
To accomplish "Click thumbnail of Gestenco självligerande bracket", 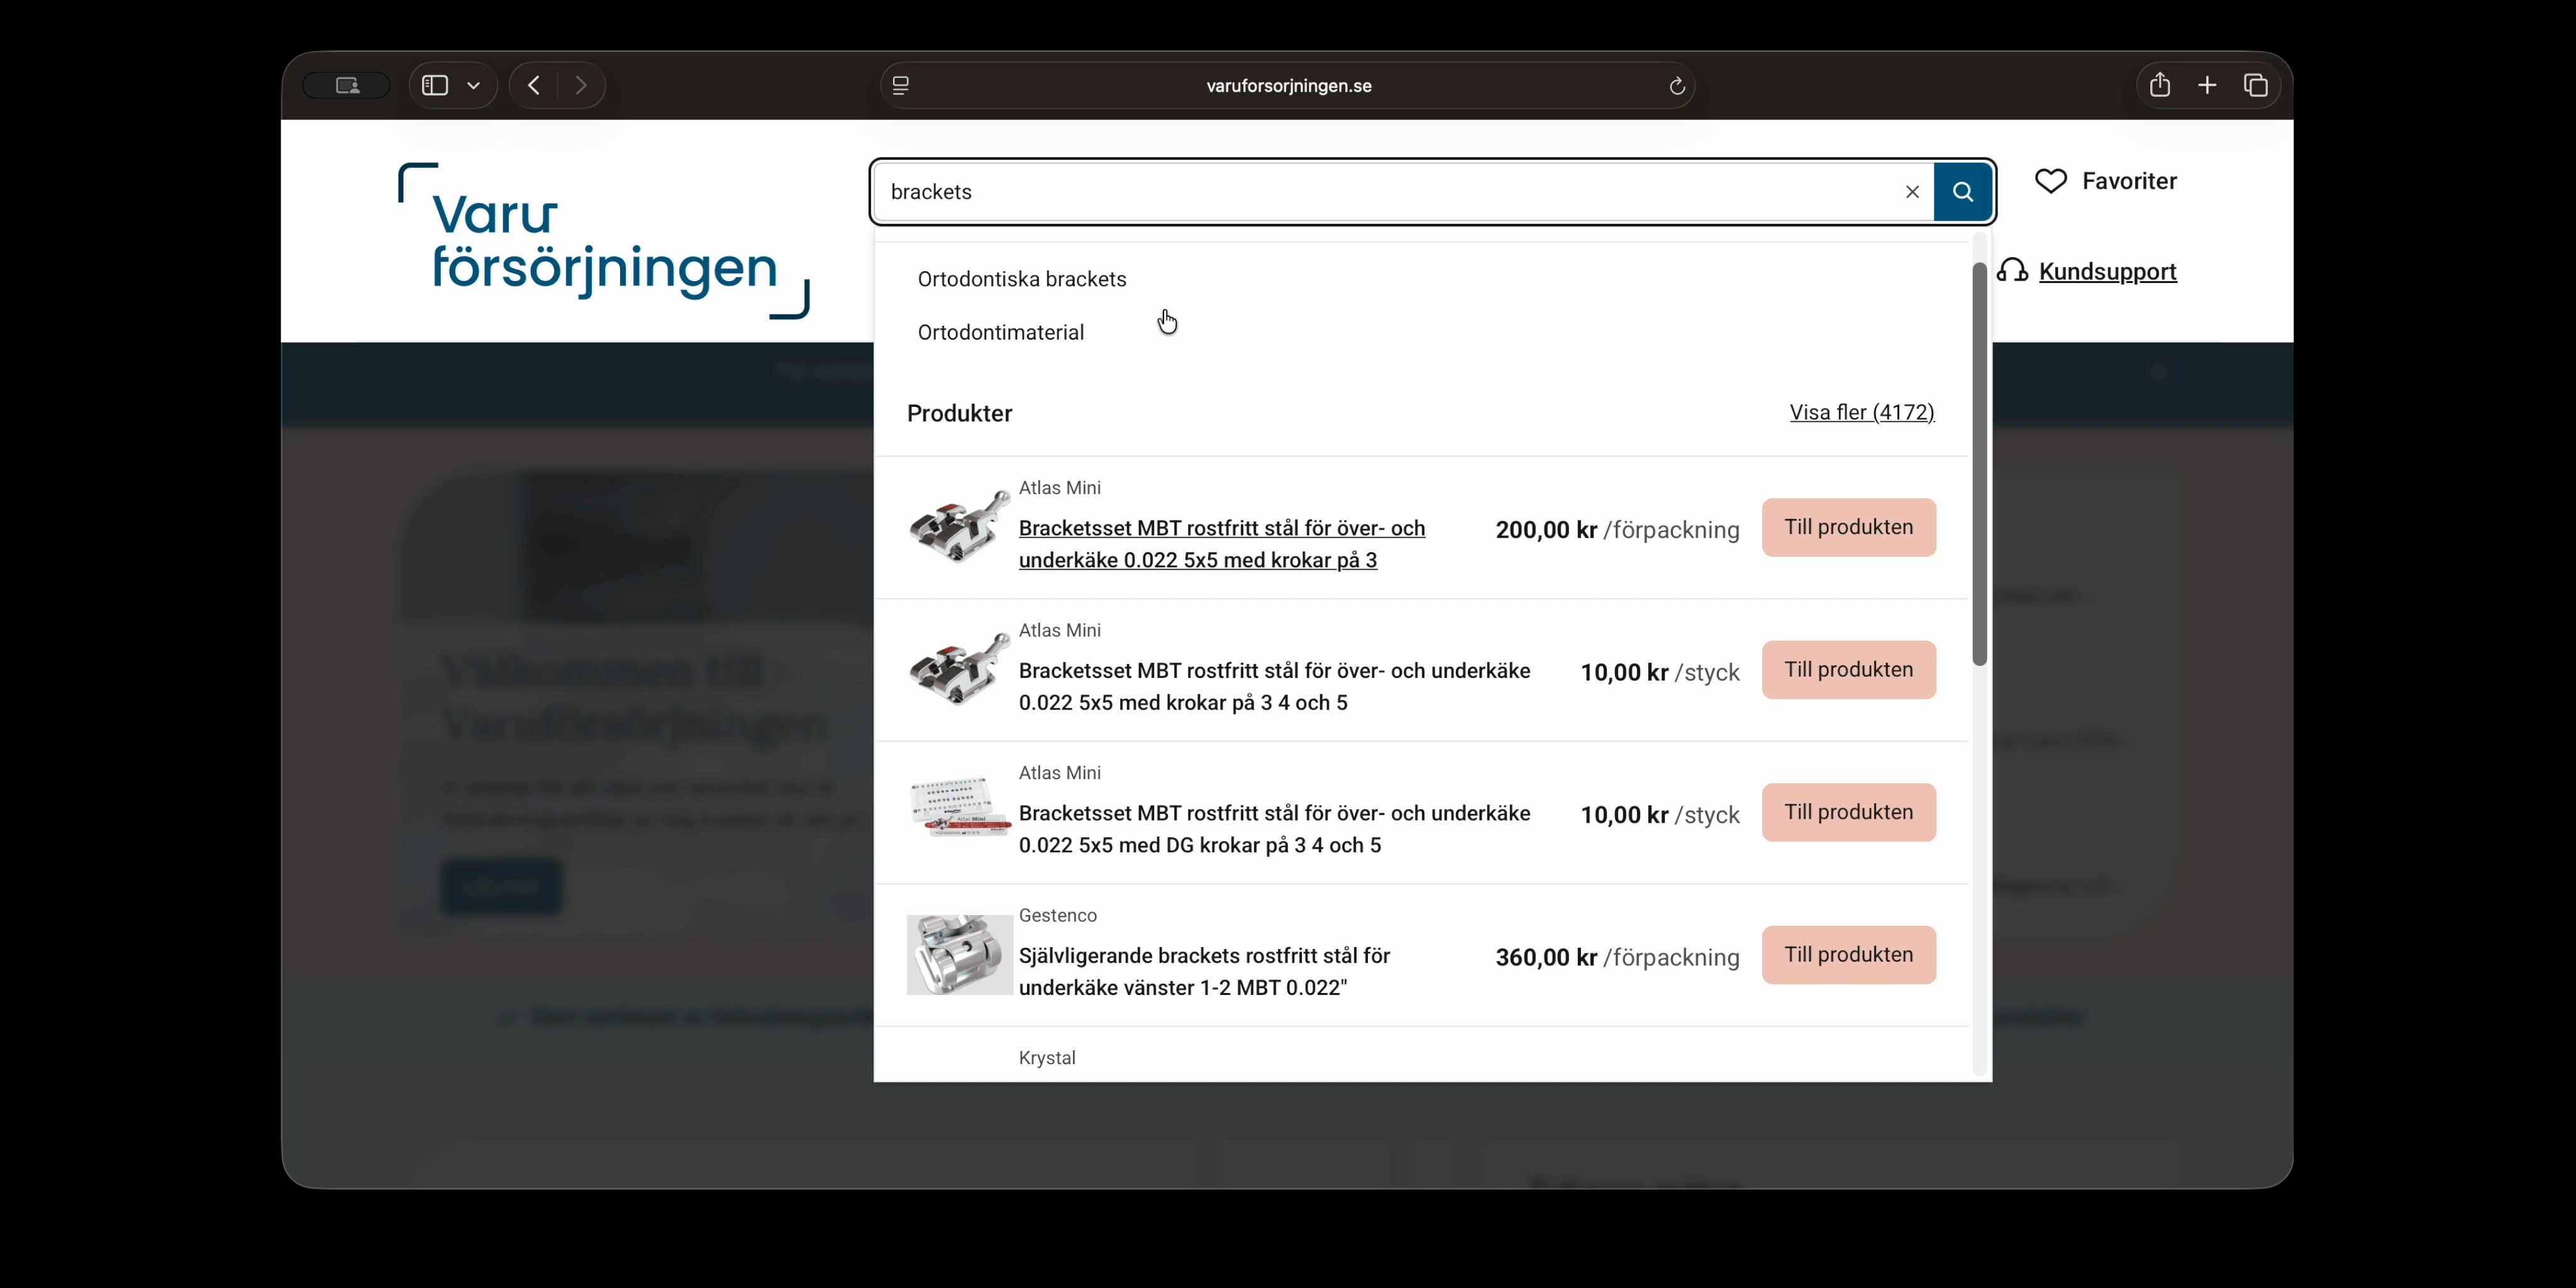I will [x=959, y=955].
